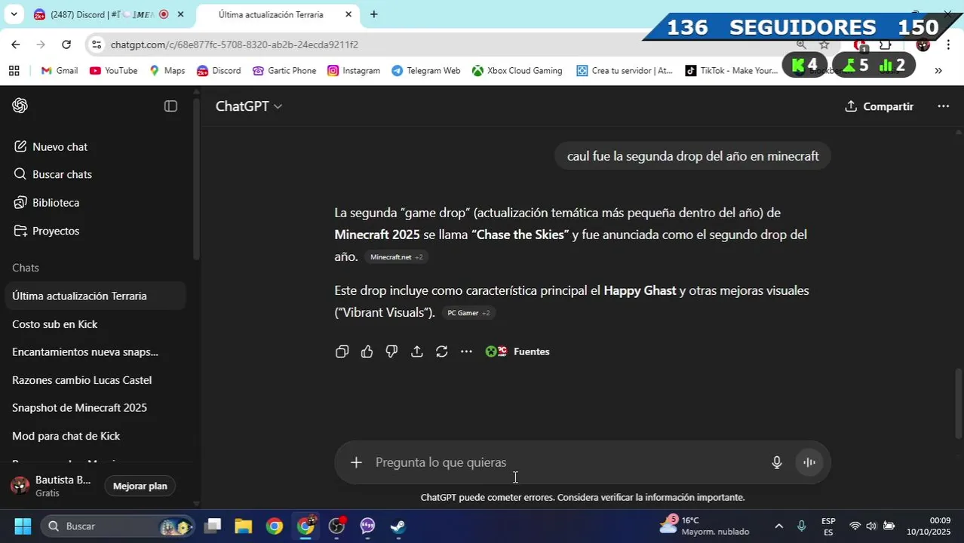Image resolution: width=964 pixels, height=543 pixels.
Task: Open the YouTube bookmark
Action: tap(113, 71)
